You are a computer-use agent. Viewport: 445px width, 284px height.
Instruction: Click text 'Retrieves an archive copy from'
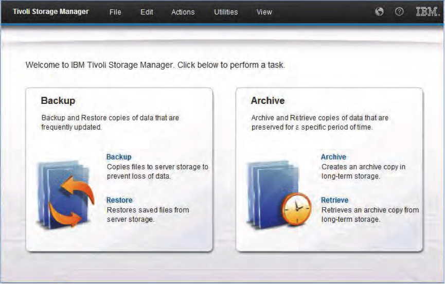pos(370,210)
